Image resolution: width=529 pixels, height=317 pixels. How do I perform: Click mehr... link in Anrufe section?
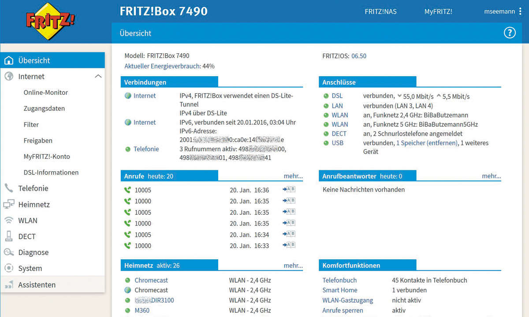[293, 176]
